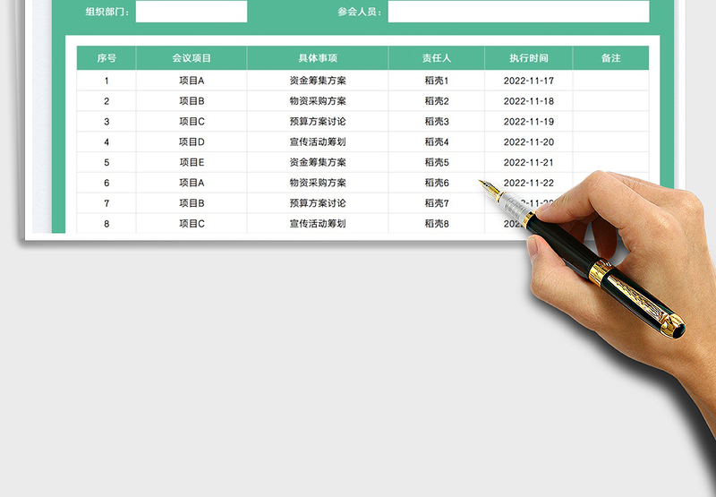Select the 备注 column header
716x497 pixels.
[610, 58]
